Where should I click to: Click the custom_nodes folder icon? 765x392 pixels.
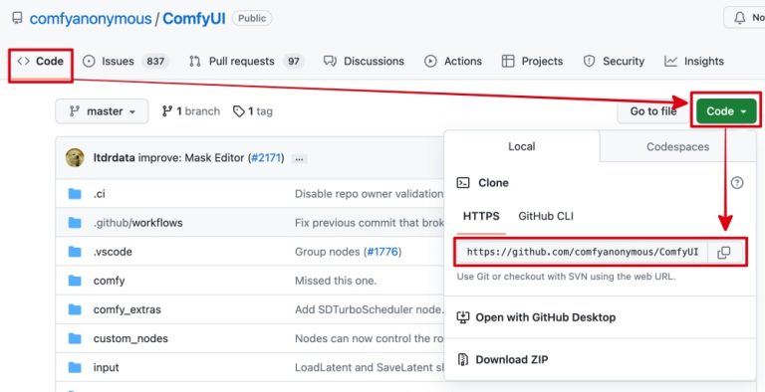click(x=75, y=338)
